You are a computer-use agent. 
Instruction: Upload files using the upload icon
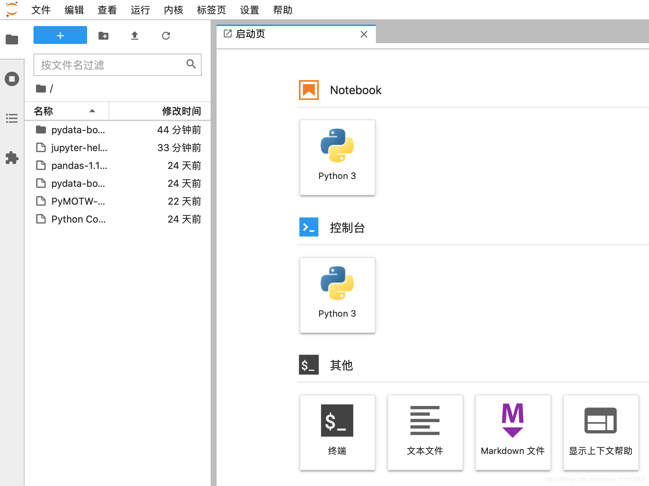click(135, 35)
